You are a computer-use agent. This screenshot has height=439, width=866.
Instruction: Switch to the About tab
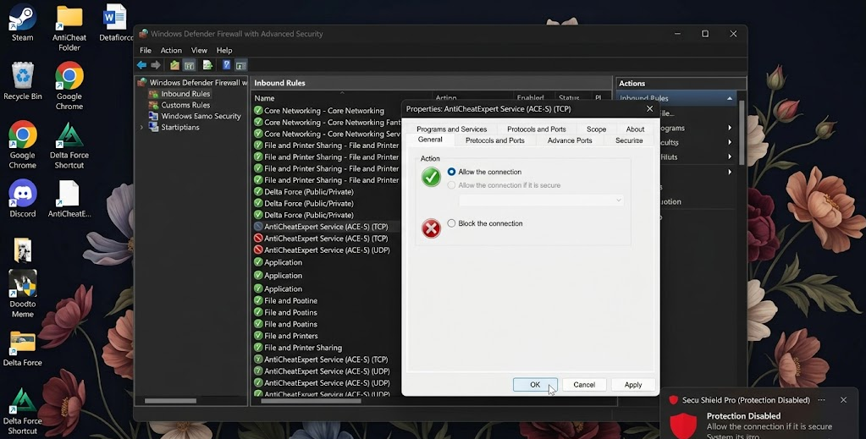635,129
